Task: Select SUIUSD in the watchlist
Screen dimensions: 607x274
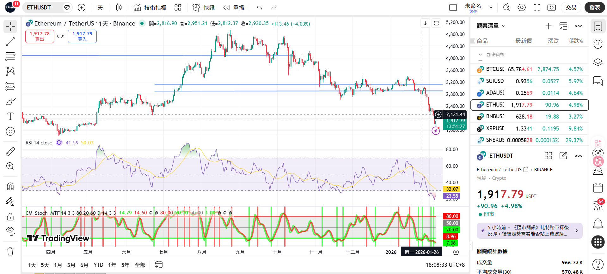Action: tap(530, 81)
